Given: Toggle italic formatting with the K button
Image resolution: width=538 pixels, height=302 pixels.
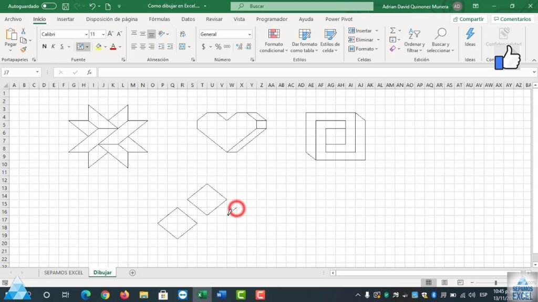Looking at the screenshot, I should (53, 46).
